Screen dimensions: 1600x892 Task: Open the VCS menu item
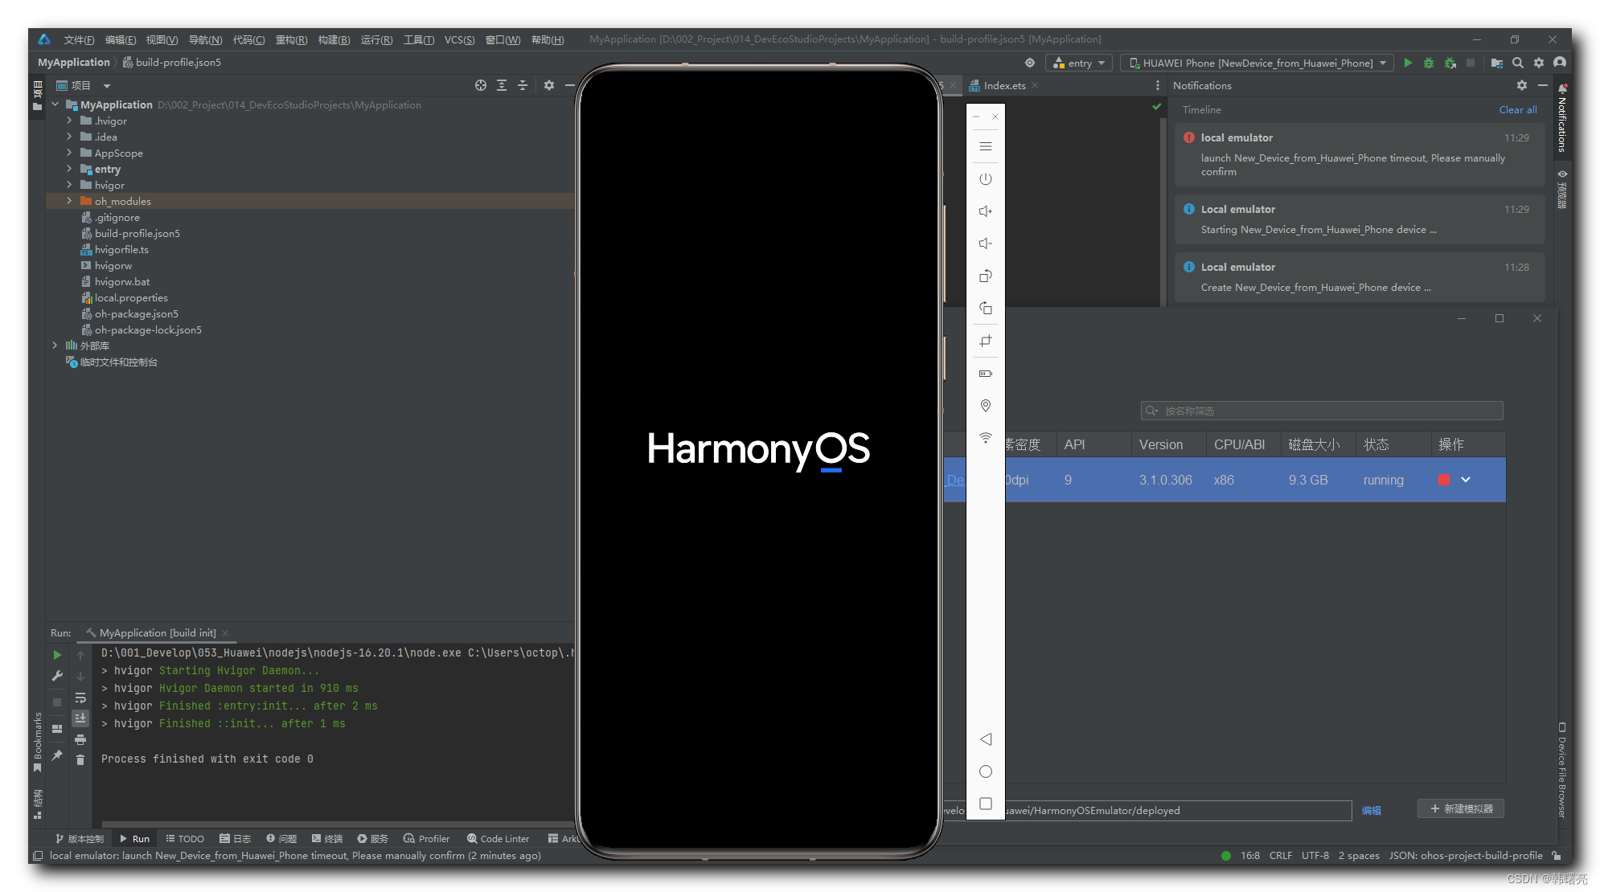[x=457, y=39]
